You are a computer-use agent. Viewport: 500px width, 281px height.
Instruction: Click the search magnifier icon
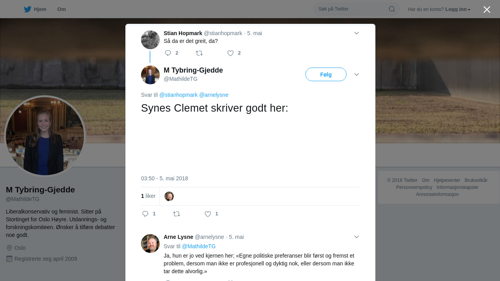(392, 9)
